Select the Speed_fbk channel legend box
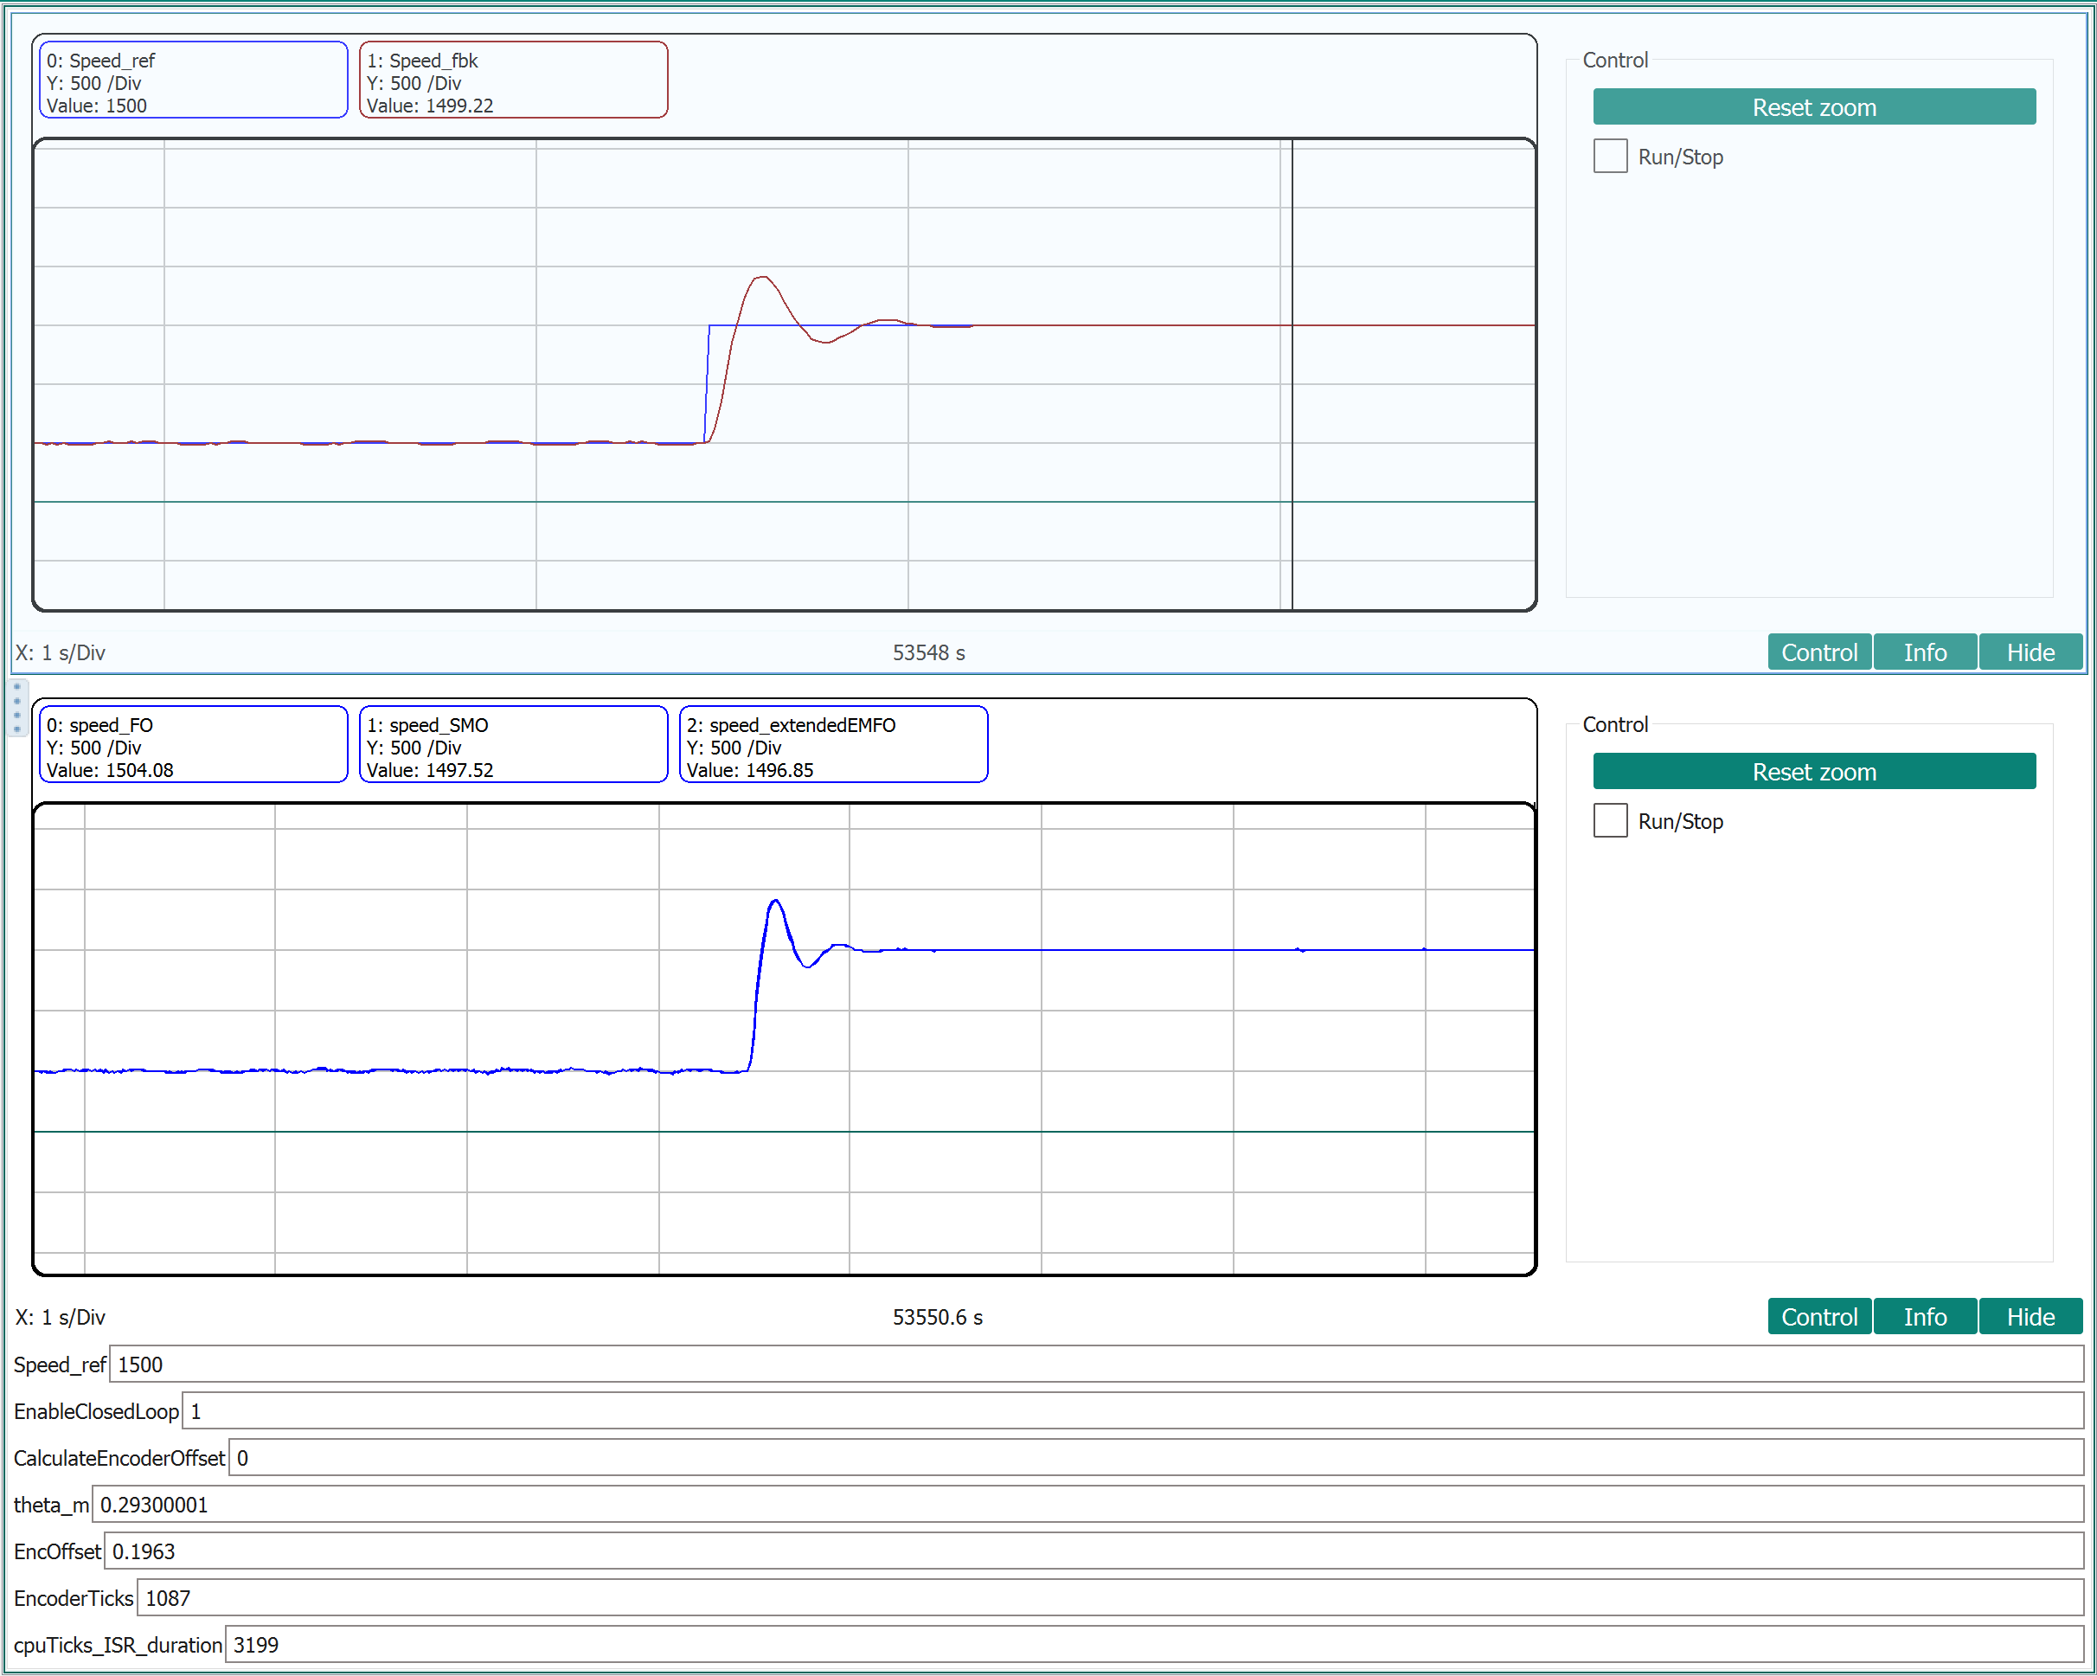Viewport: 2097px width, 1676px height. pos(513,80)
